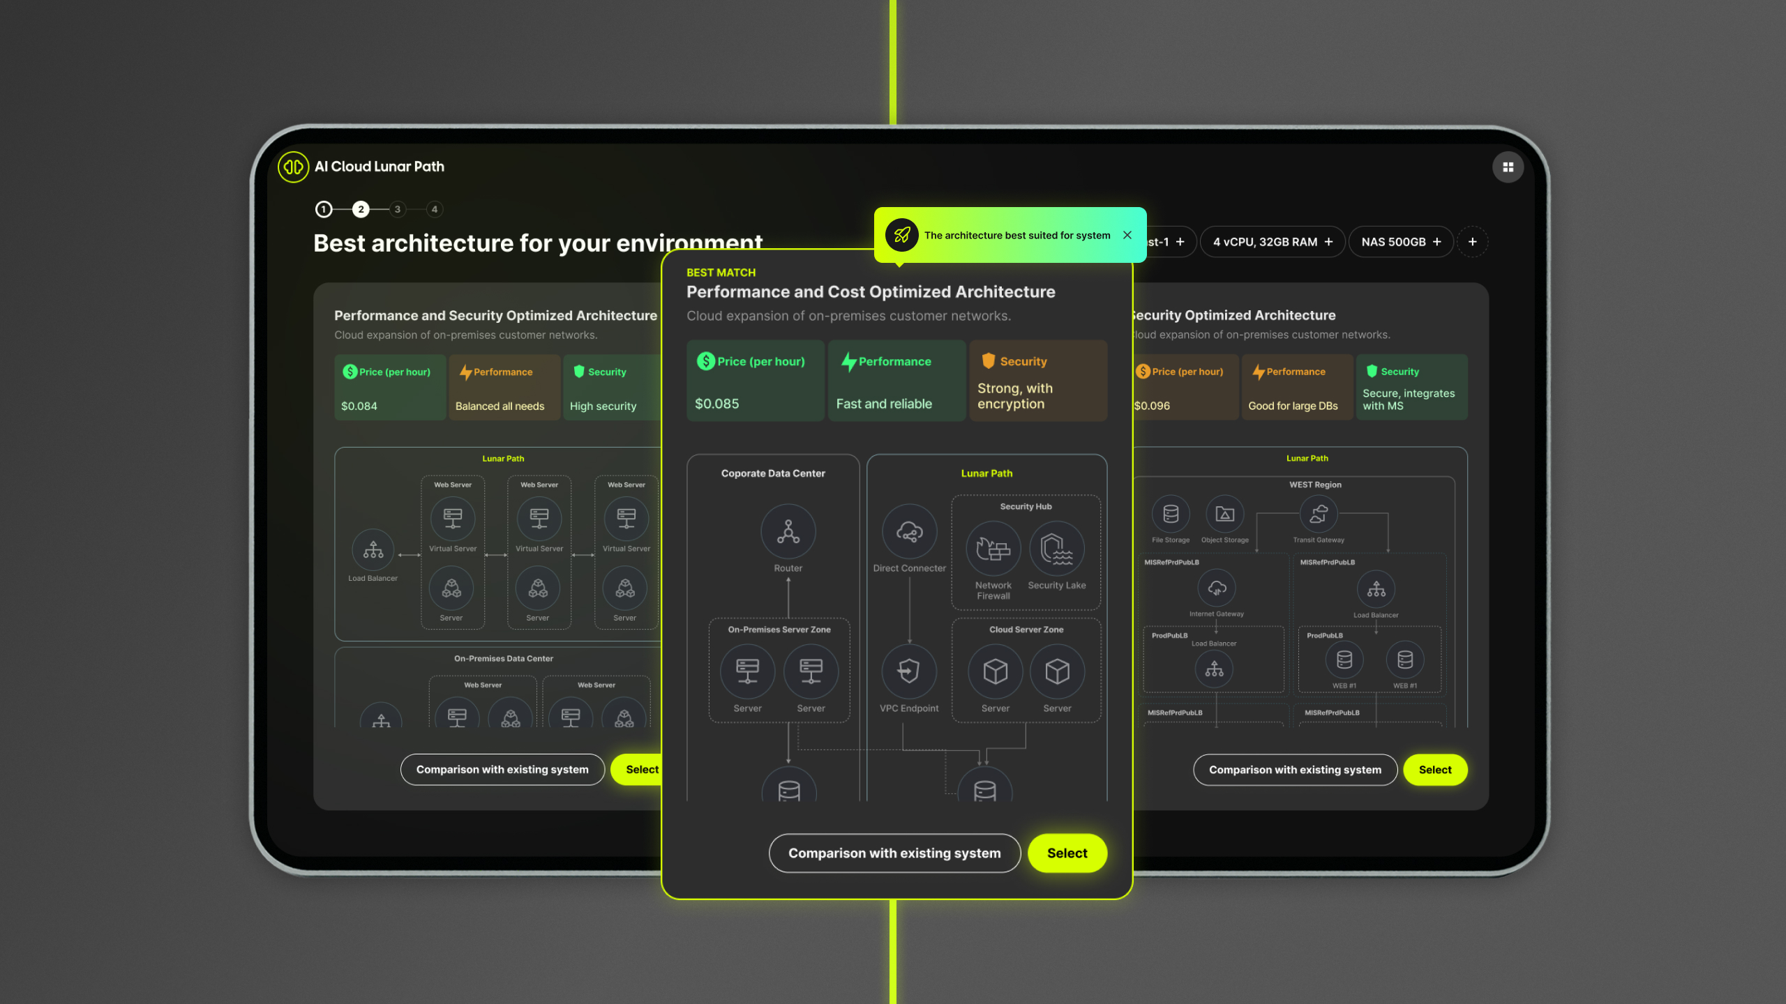Click the High security tile in left card
The height and width of the screenshot is (1004, 1786).
(x=613, y=388)
